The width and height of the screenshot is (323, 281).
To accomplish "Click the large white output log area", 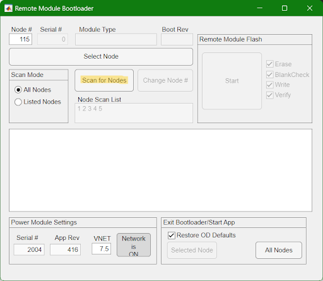I will point(160,170).
